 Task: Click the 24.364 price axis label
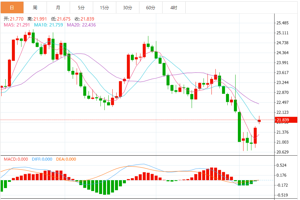pyautogui.click(x=282, y=53)
